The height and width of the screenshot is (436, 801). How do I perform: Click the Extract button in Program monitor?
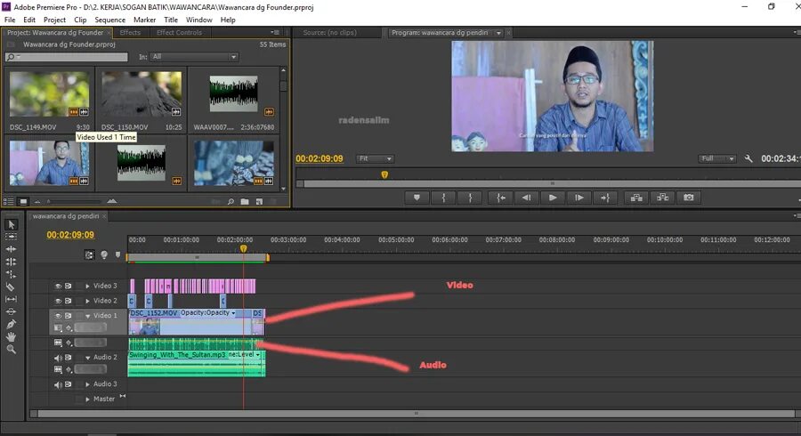click(662, 198)
